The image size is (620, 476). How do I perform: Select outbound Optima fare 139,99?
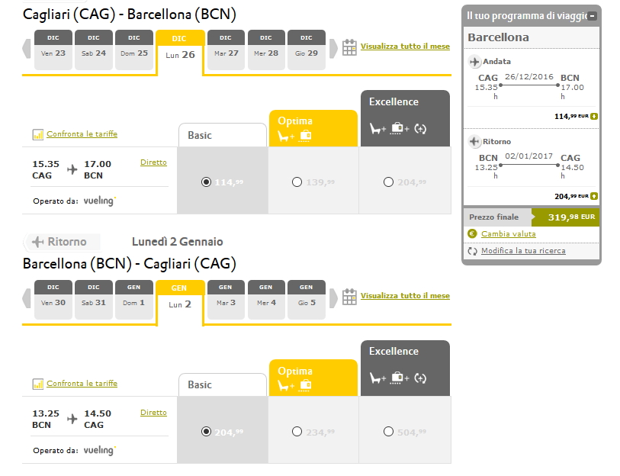click(297, 182)
